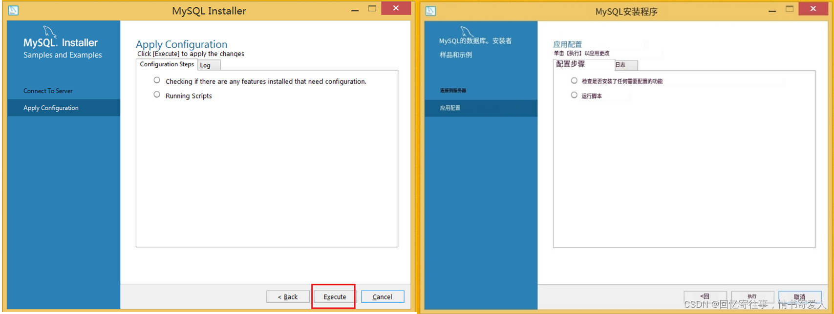
Task: Open the Log tab
Action: pyautogui.click(x=209, y=65)
